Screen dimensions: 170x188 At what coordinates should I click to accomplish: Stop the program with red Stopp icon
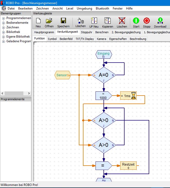pos(147,23)
